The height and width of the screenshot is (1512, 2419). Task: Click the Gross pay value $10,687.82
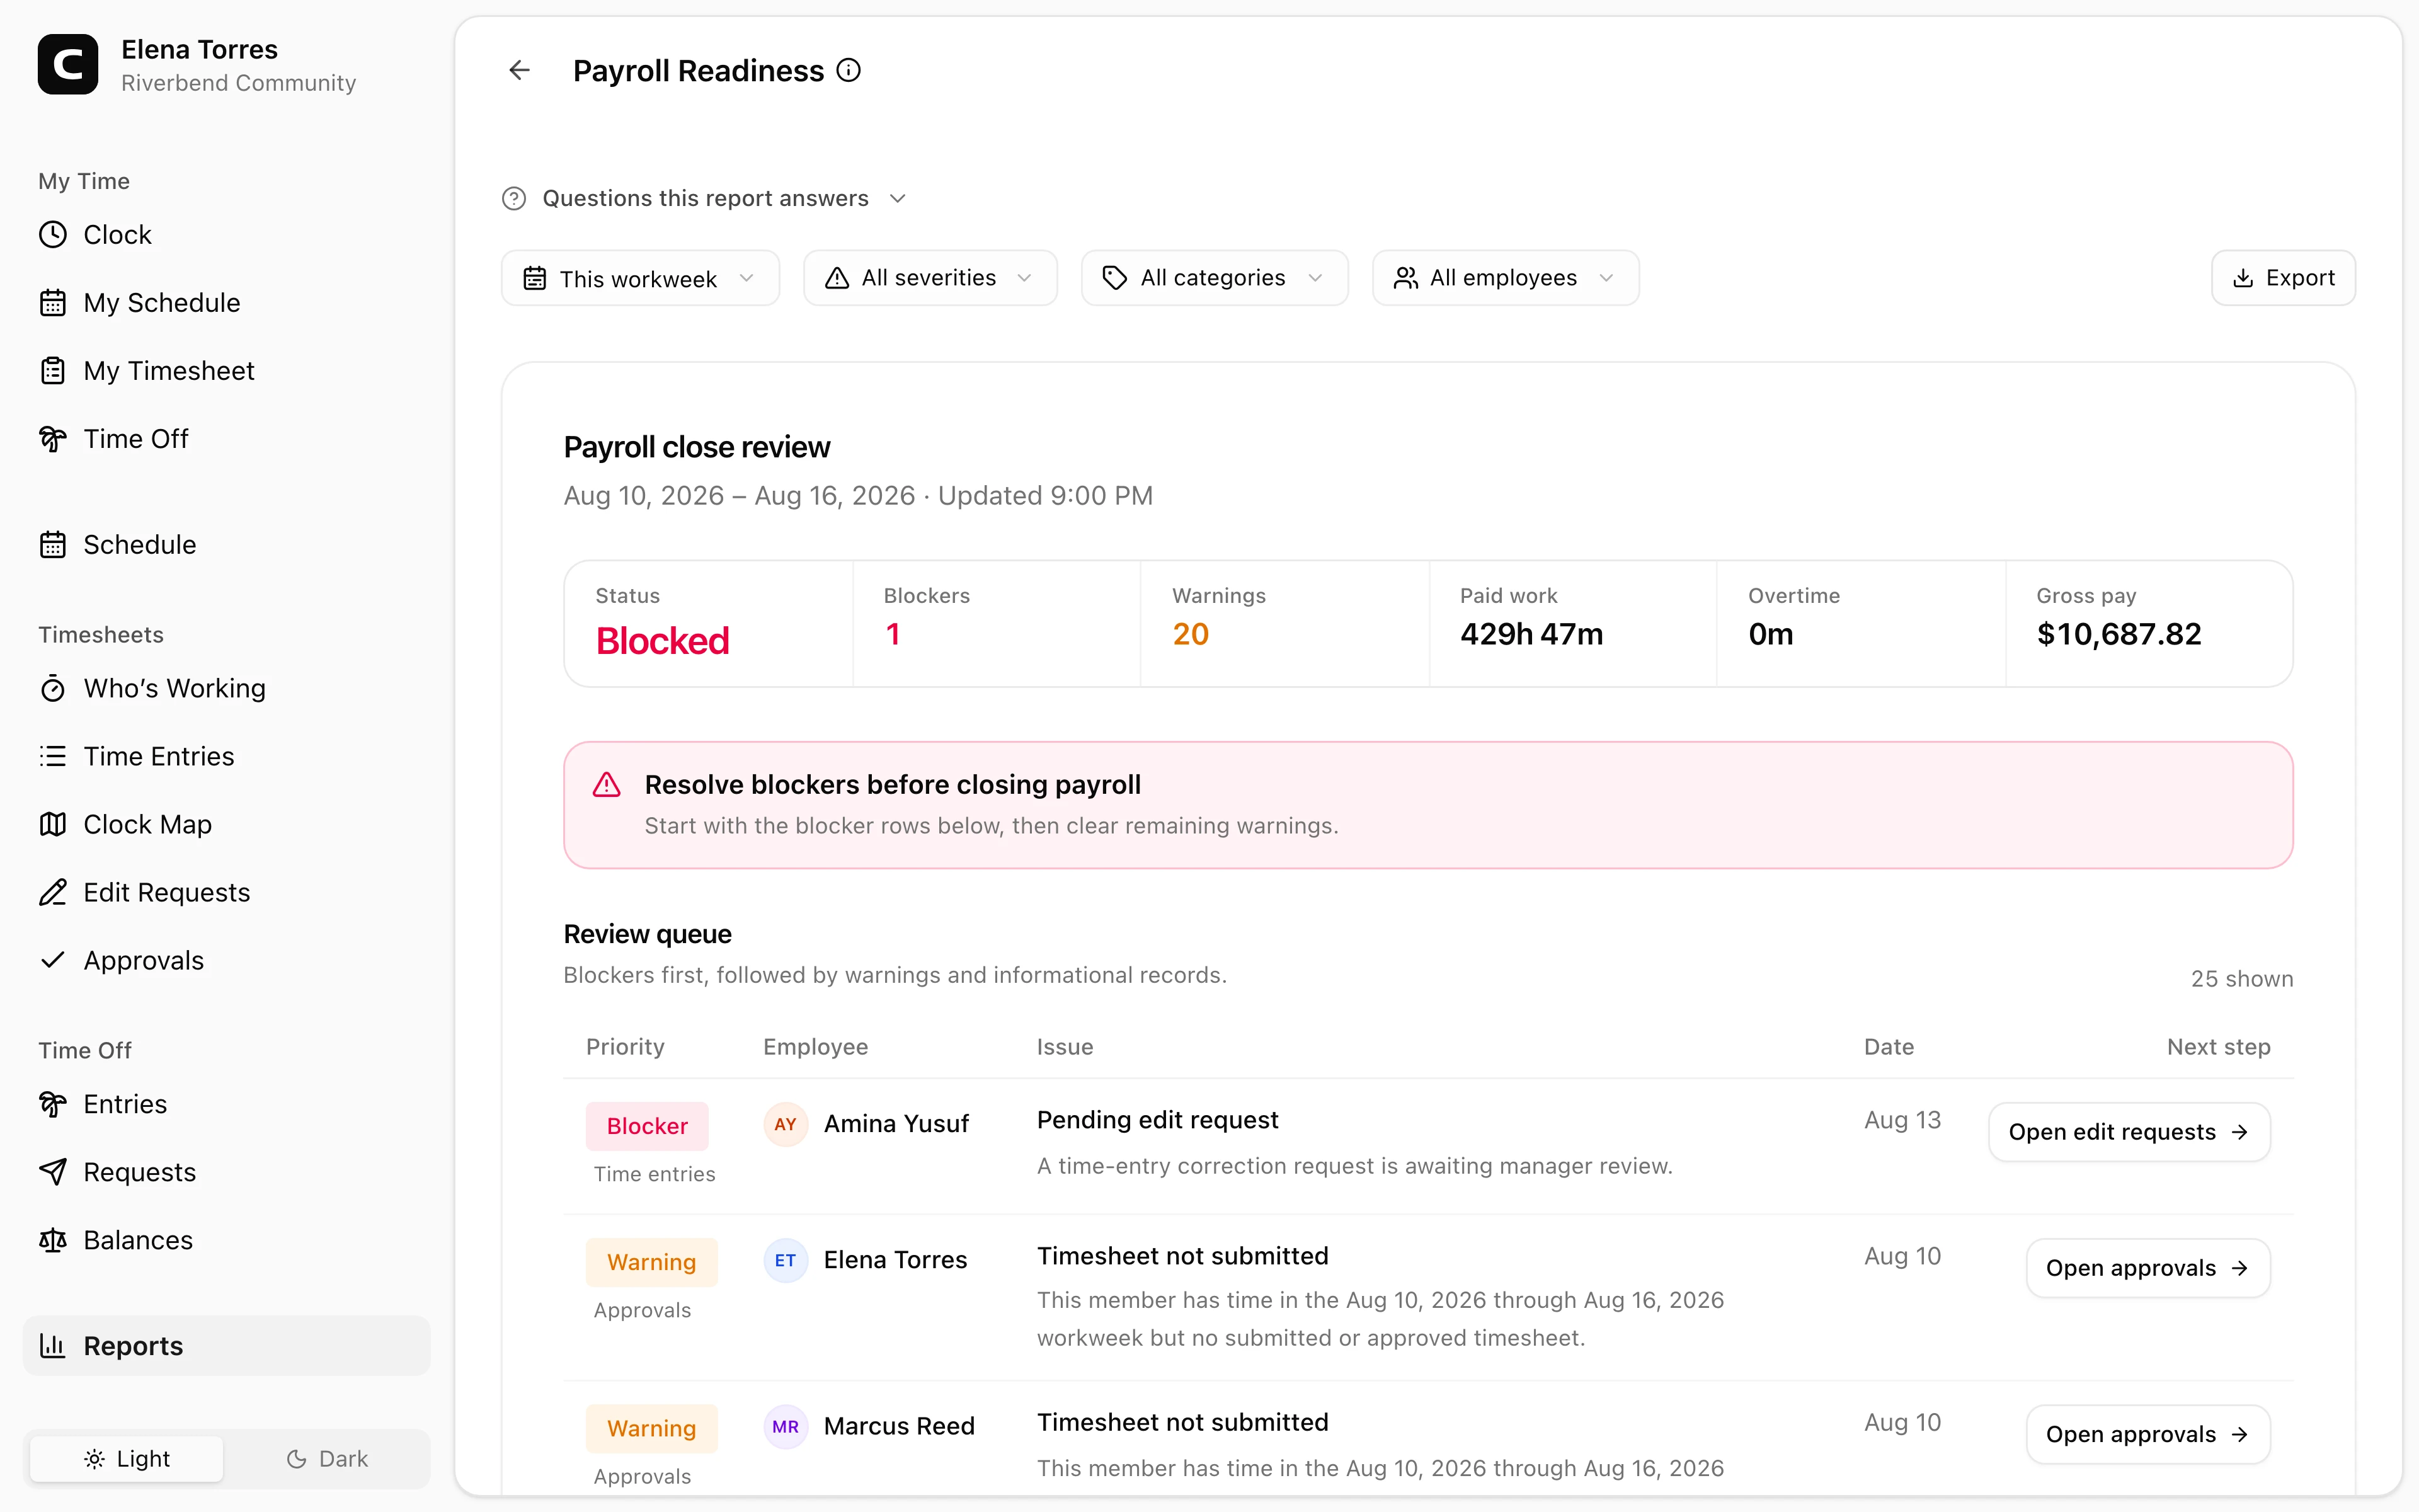[x=2119, y=635]
